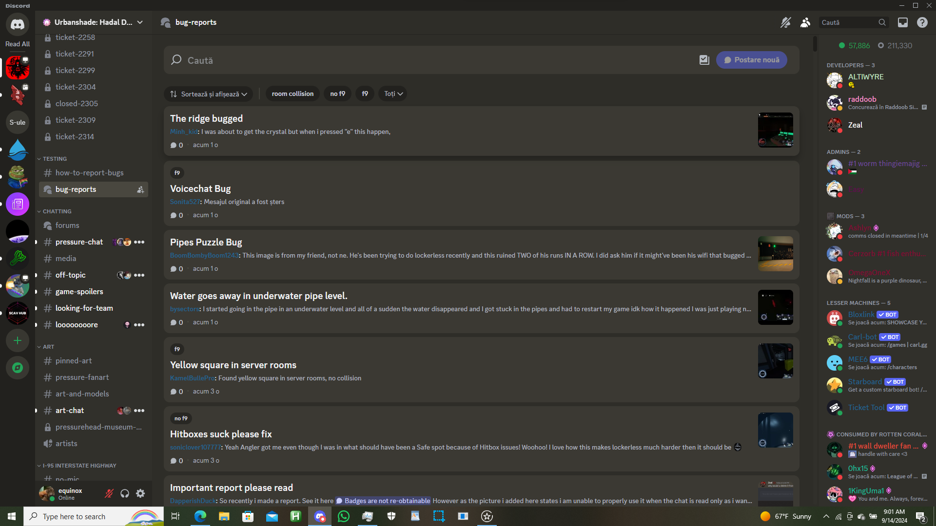This screenshot has width=936, height=526.
Task: Click The ridge bugged post thumbnail
Action: pos(775,130)
